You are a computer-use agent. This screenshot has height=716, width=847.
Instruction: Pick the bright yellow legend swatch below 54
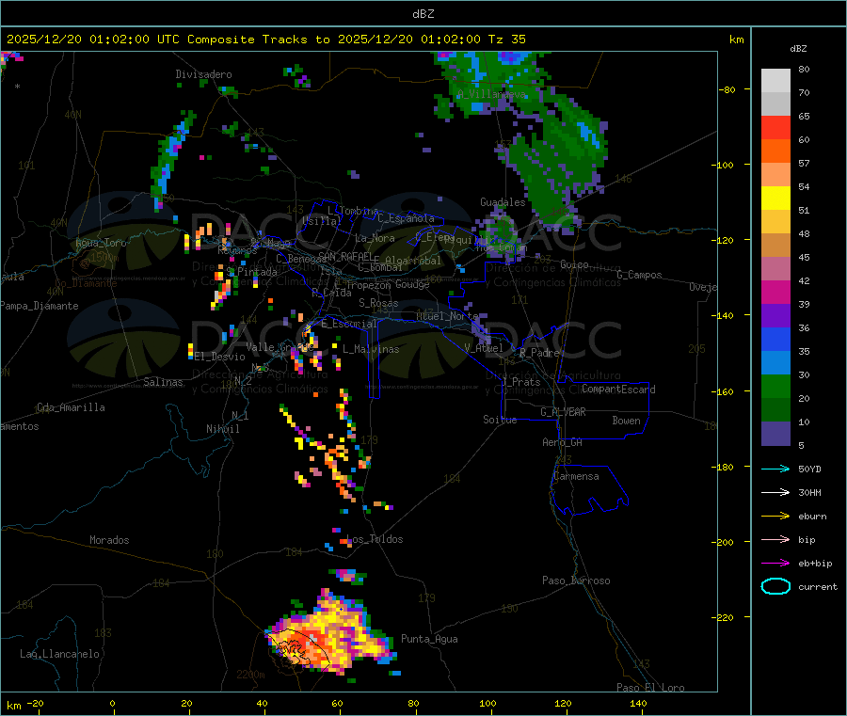(x=775, y=199)
